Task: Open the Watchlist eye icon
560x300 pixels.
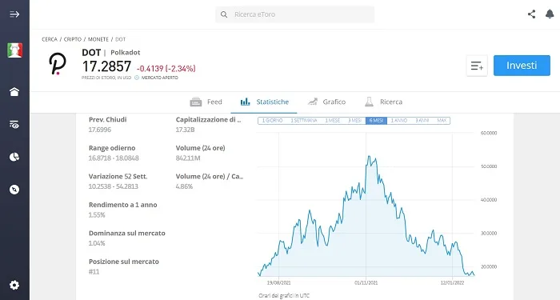Action: pos(14,124)
